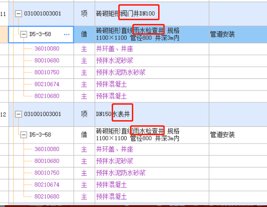Select material 36010080 under row 12
Screen dimensions: 267x207
pyautogui.click(x=47, y=149)
